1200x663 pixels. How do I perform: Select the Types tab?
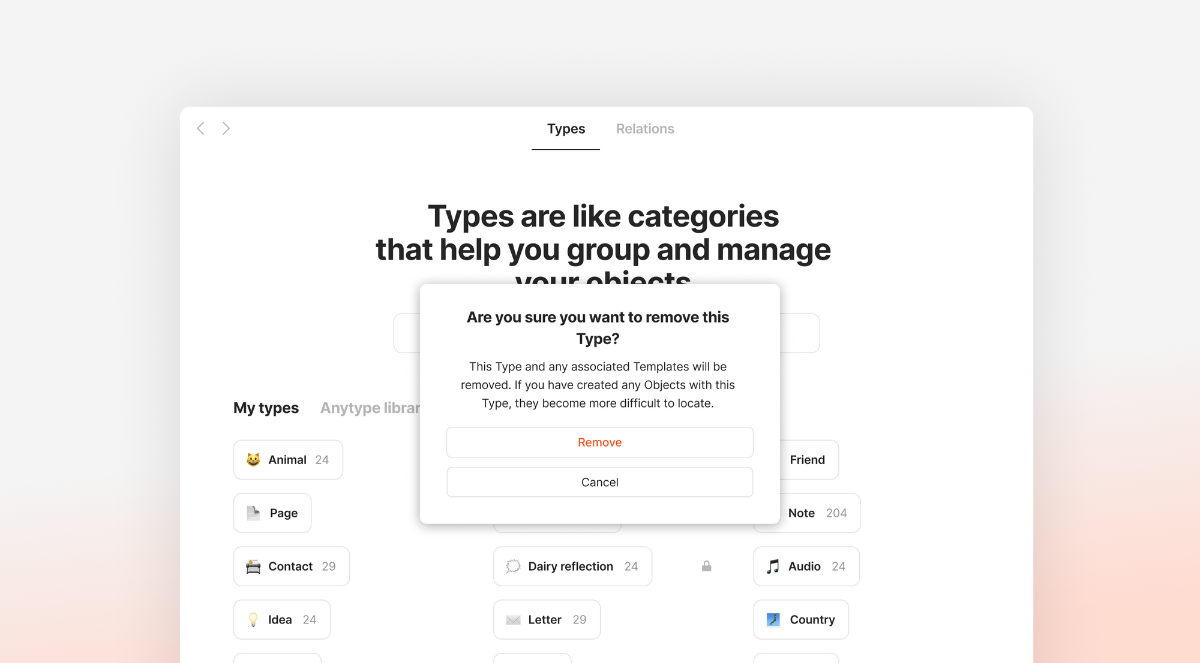tap(566, 128)
